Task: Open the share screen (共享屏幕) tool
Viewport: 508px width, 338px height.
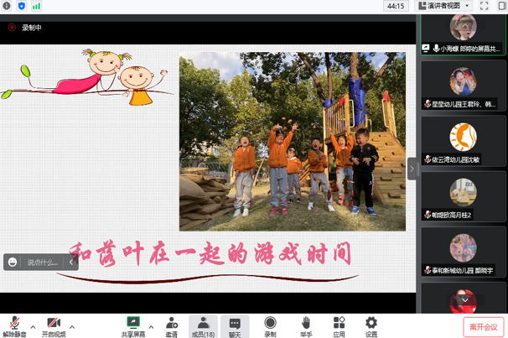Action: pos(132,324)
